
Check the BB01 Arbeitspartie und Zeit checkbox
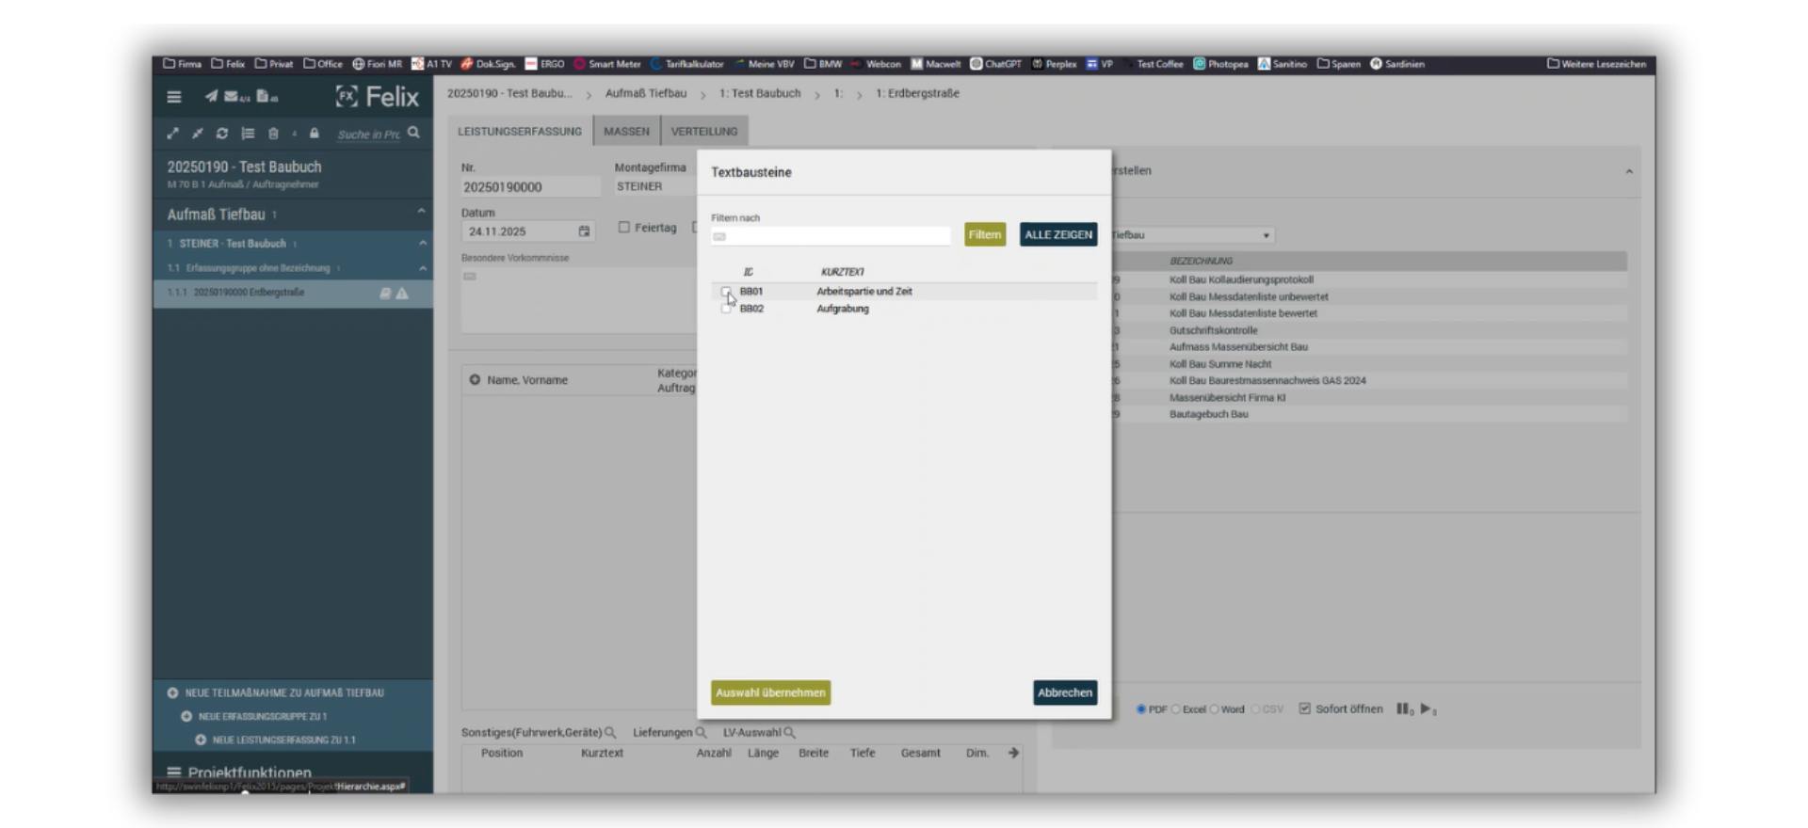tap(725, 292)
